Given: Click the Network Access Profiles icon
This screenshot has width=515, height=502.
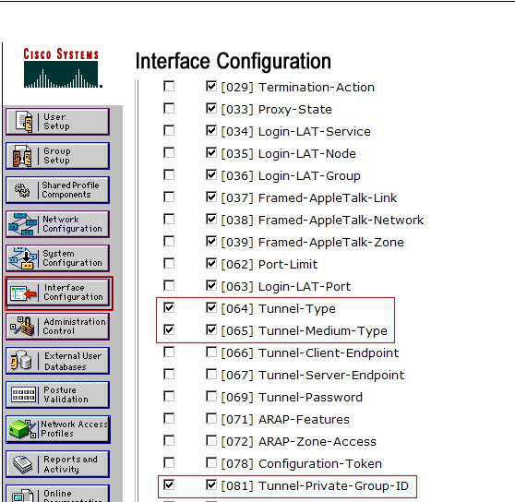Looking at the screenshot, I should [22, 429].
